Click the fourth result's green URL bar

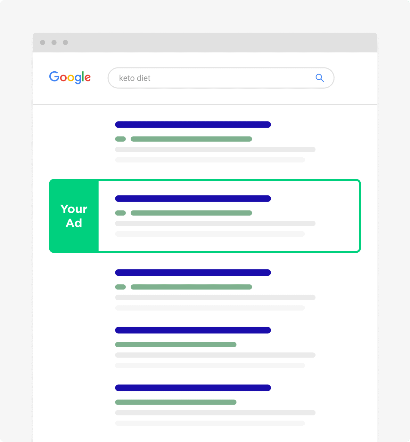[x=176, y=345]
